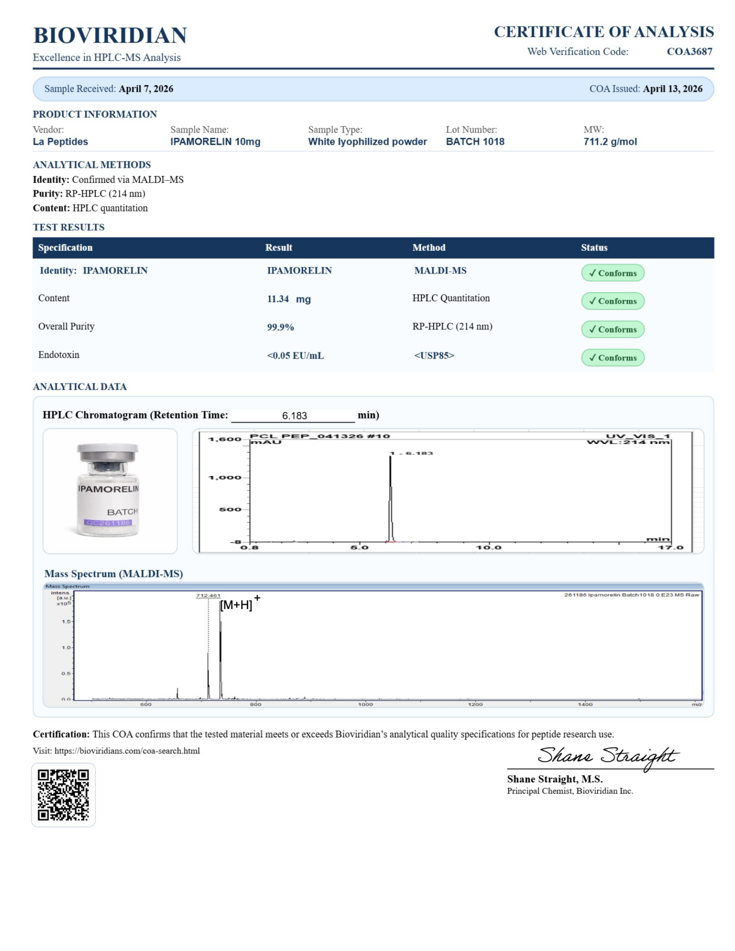
Task: Click the Sample Received date April 7, 2026
Action: [146, 89]
